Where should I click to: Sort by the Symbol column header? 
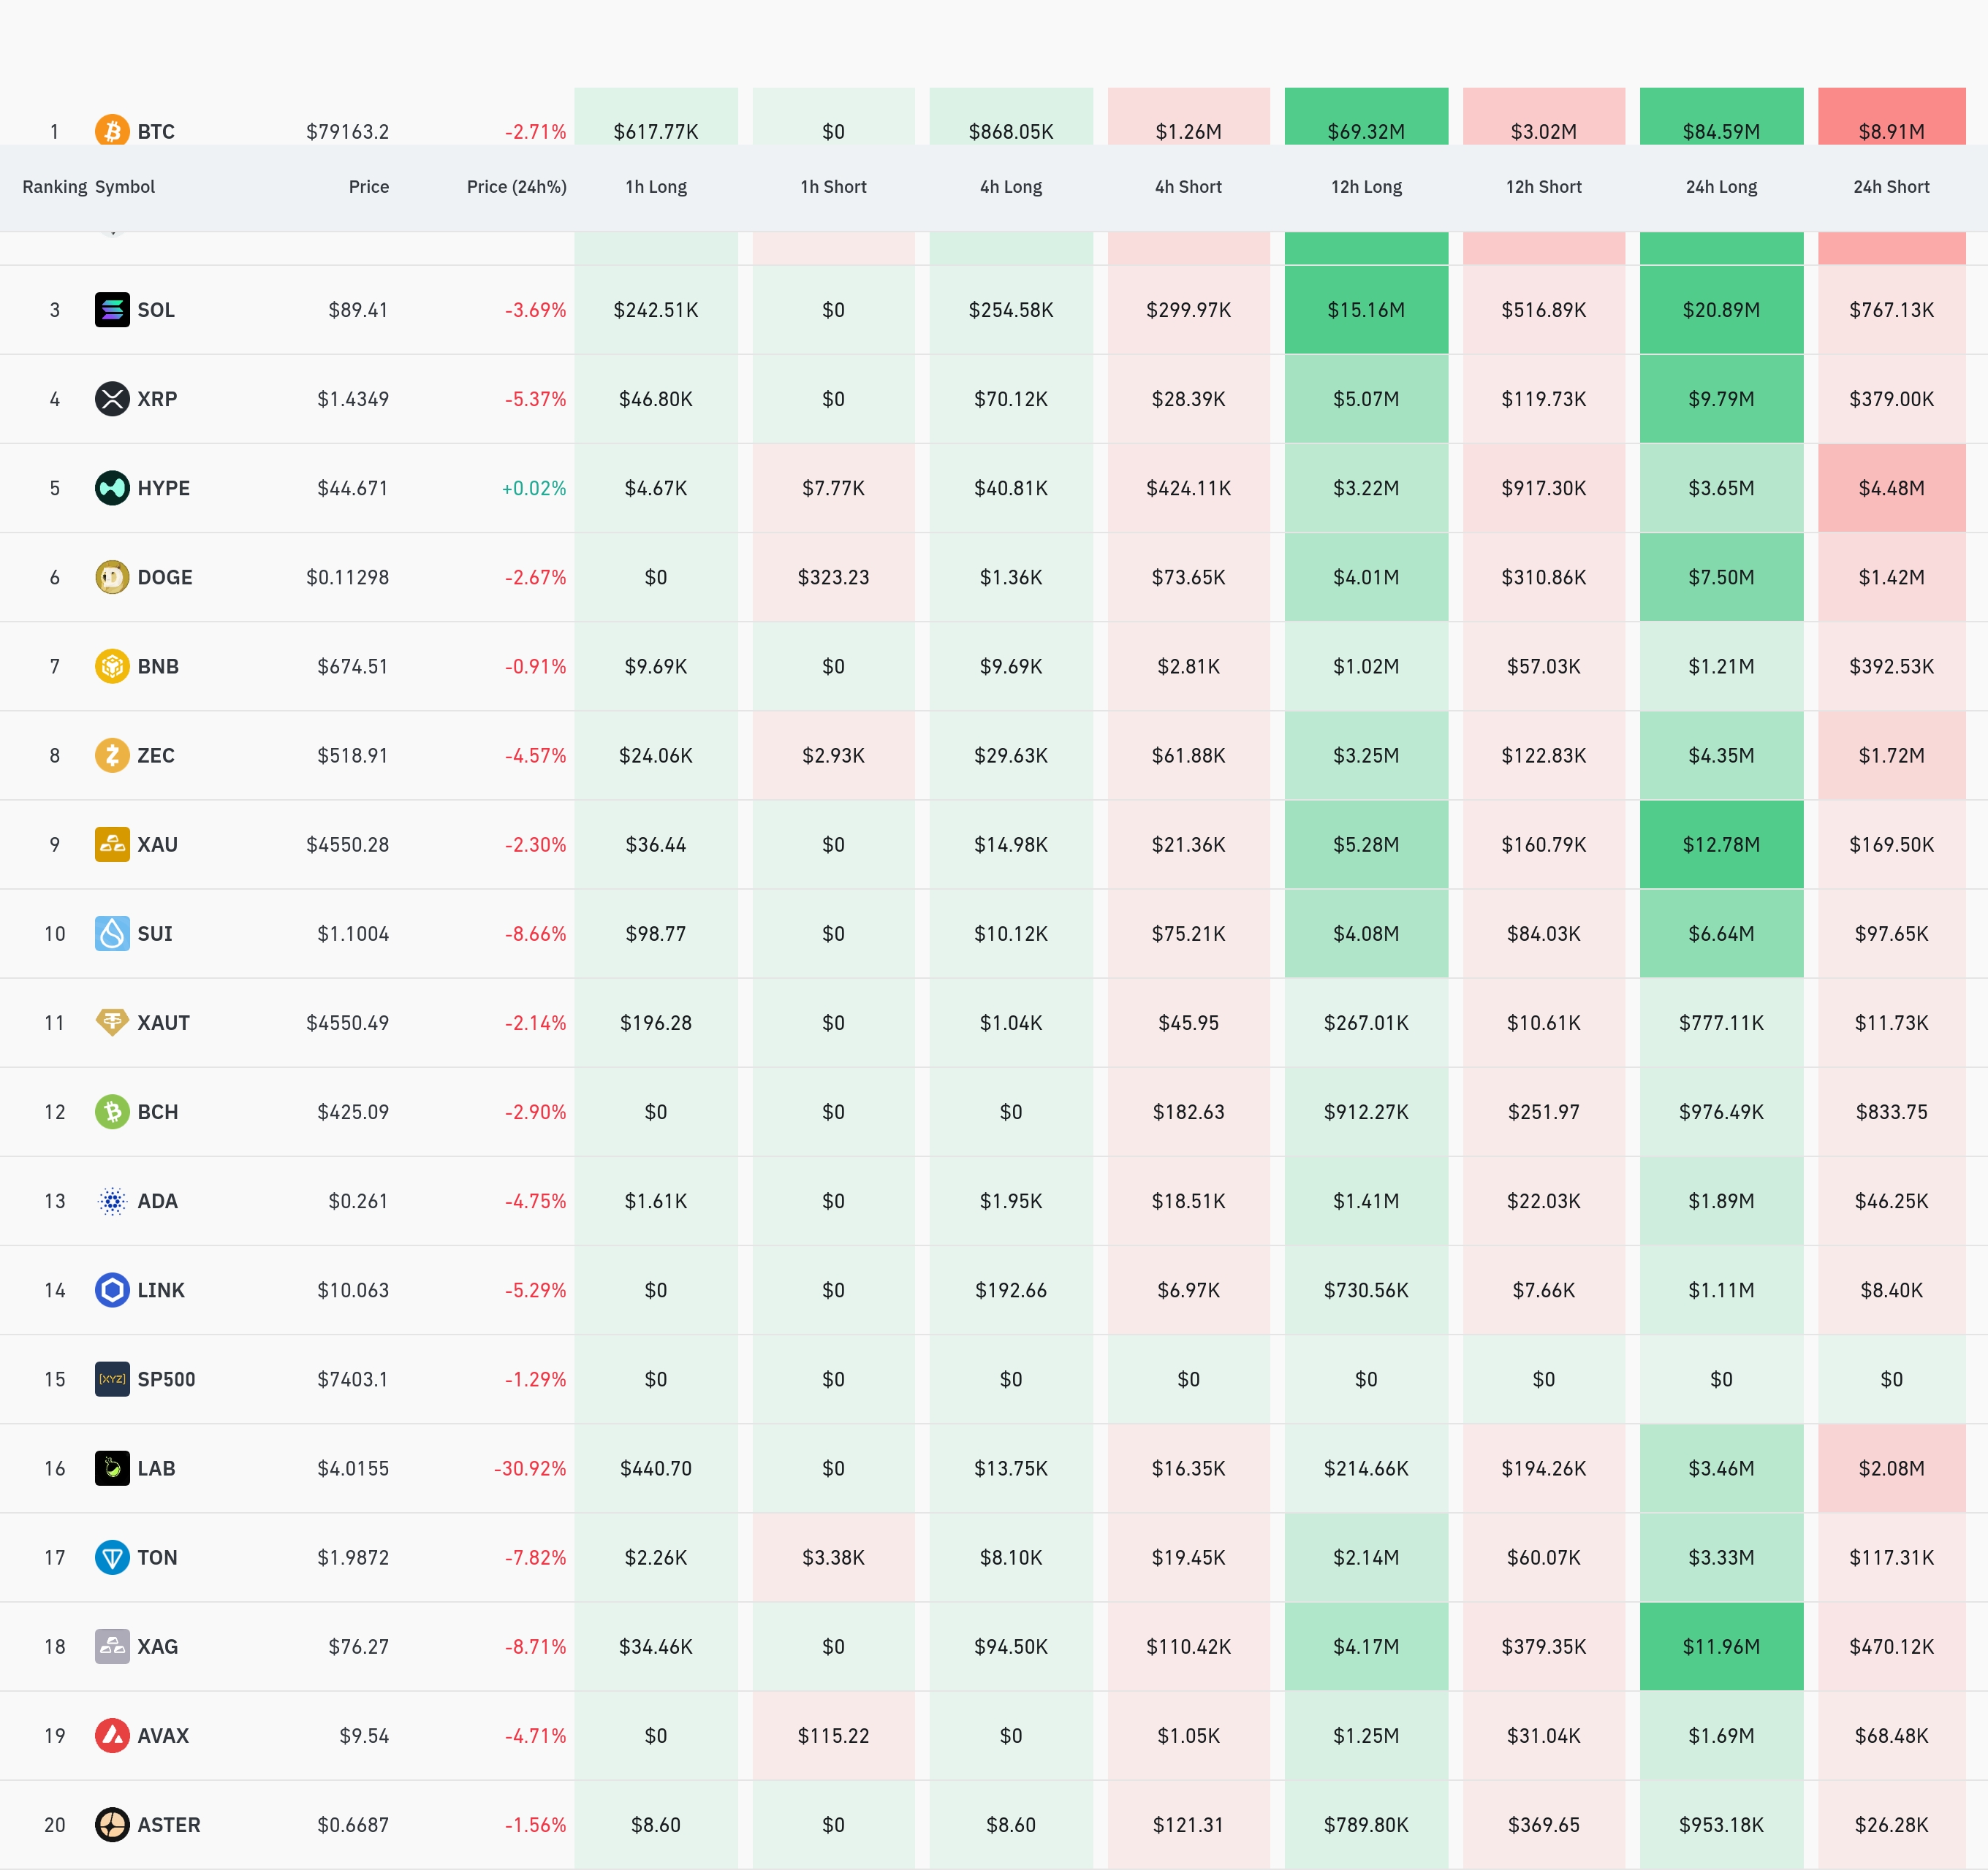click(x=125, y=187)
